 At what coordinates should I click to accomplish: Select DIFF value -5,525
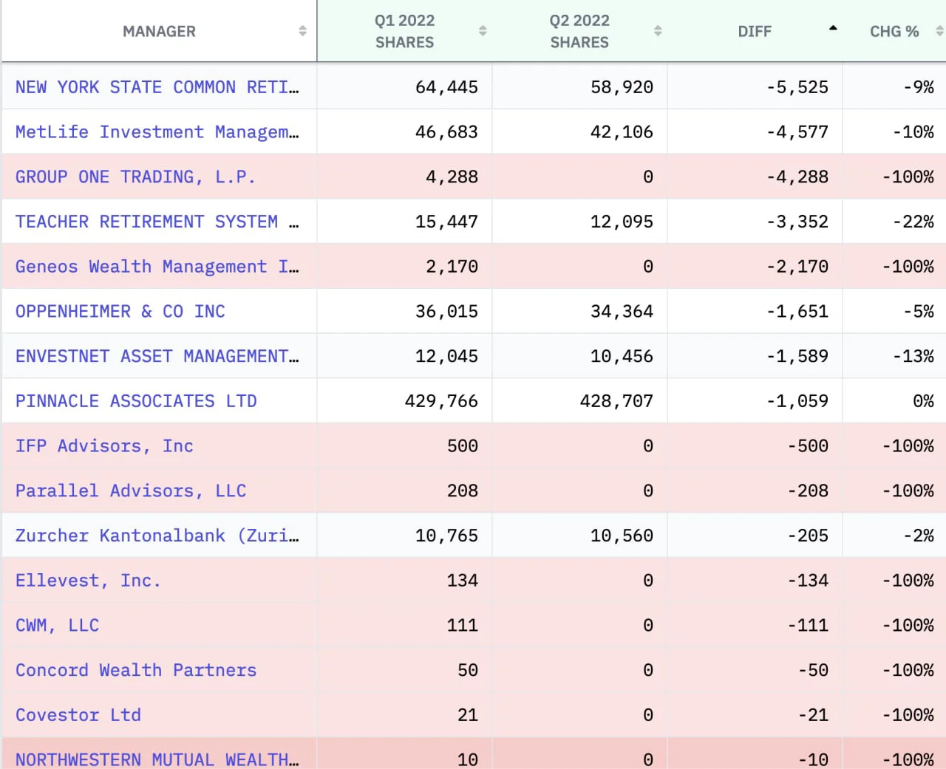[x=797, y=87]
